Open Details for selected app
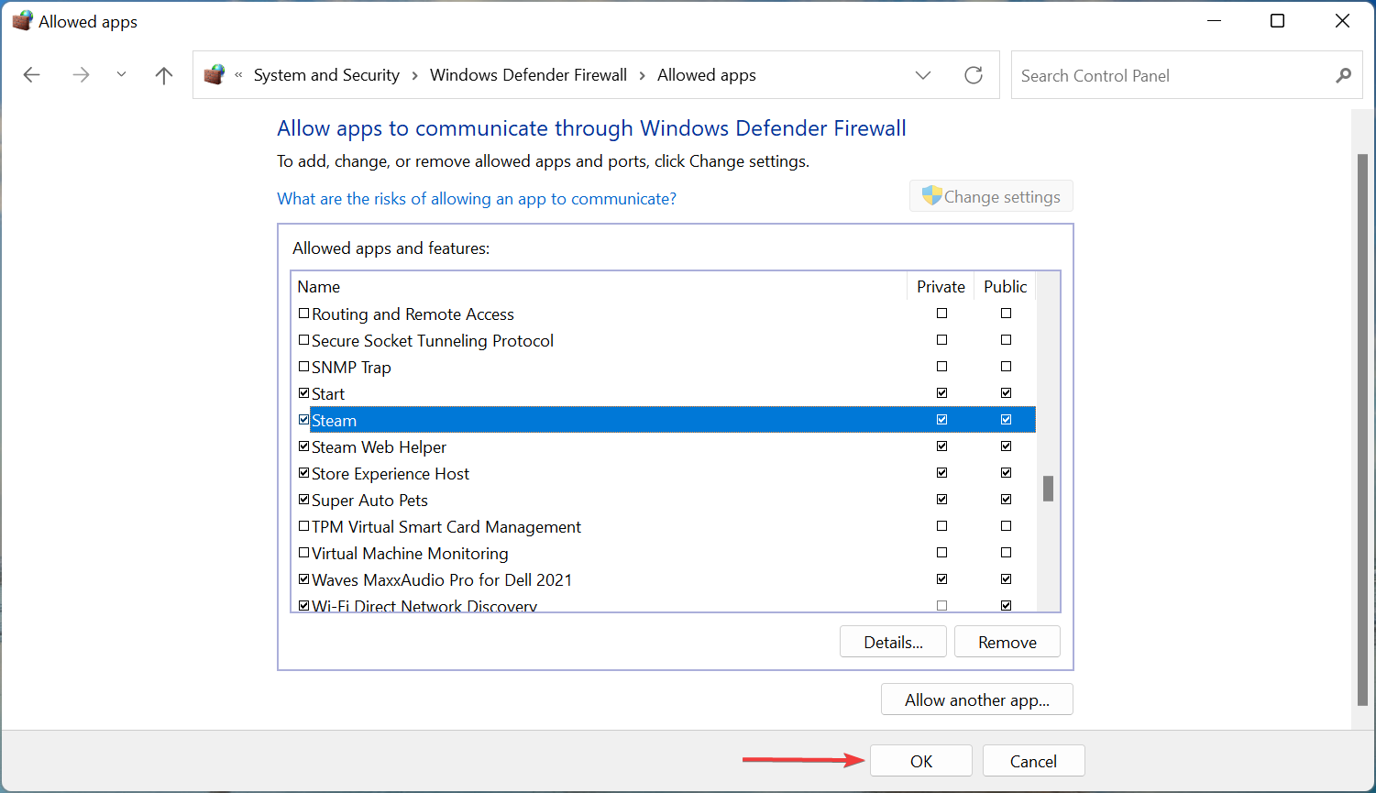Image resolution: width=1376 pixels, height=793 pixels. click(893, 642)
